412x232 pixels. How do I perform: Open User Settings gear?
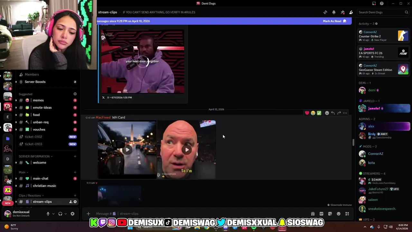click(x=72, y=214)
